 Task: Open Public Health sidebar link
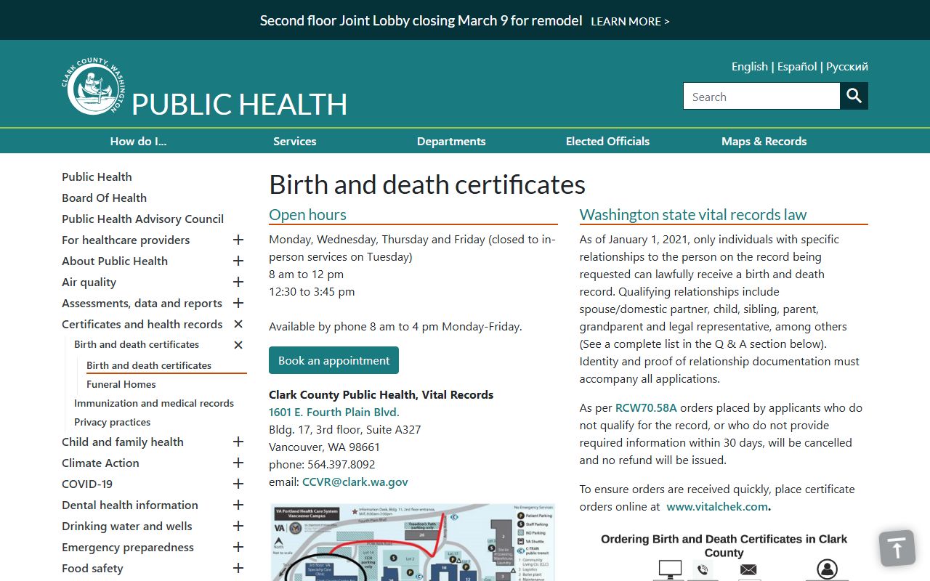click(97, 176)
